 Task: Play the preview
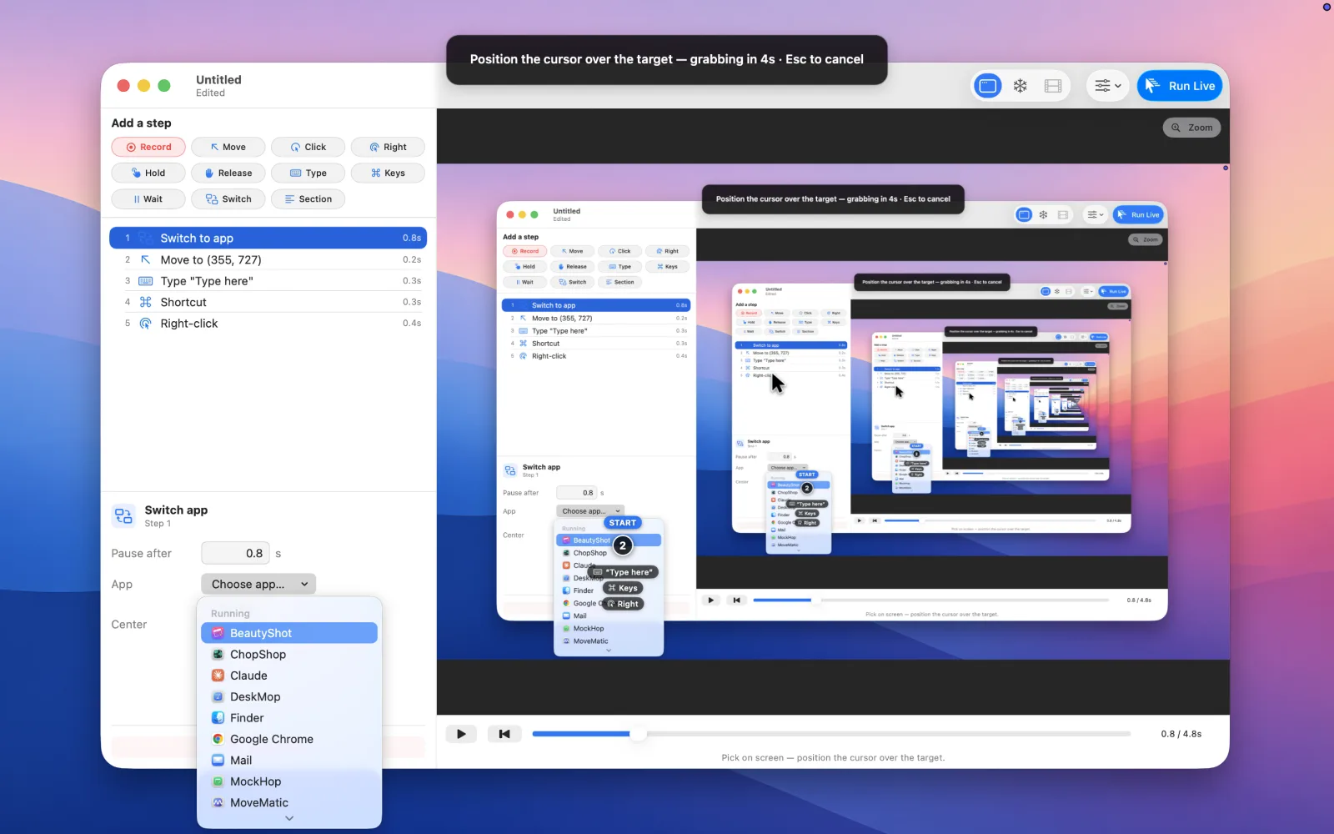click(461, 734)
